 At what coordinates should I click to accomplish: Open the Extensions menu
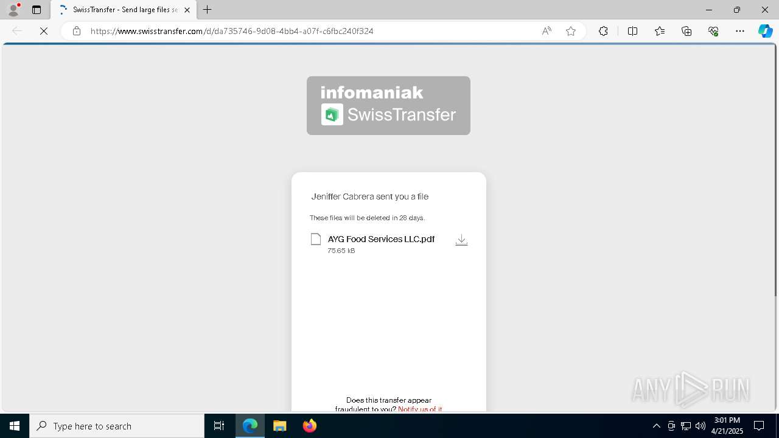(603, 31)
